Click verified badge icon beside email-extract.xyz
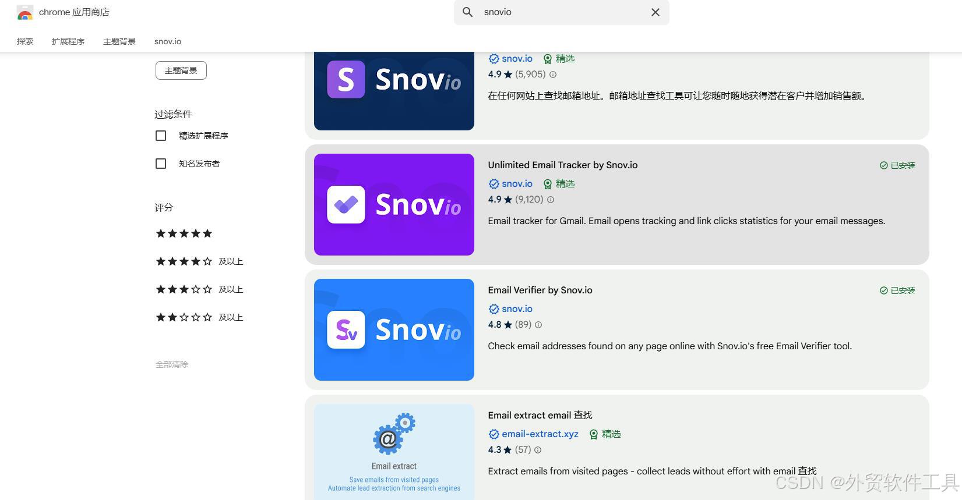 tap(494, 434)
